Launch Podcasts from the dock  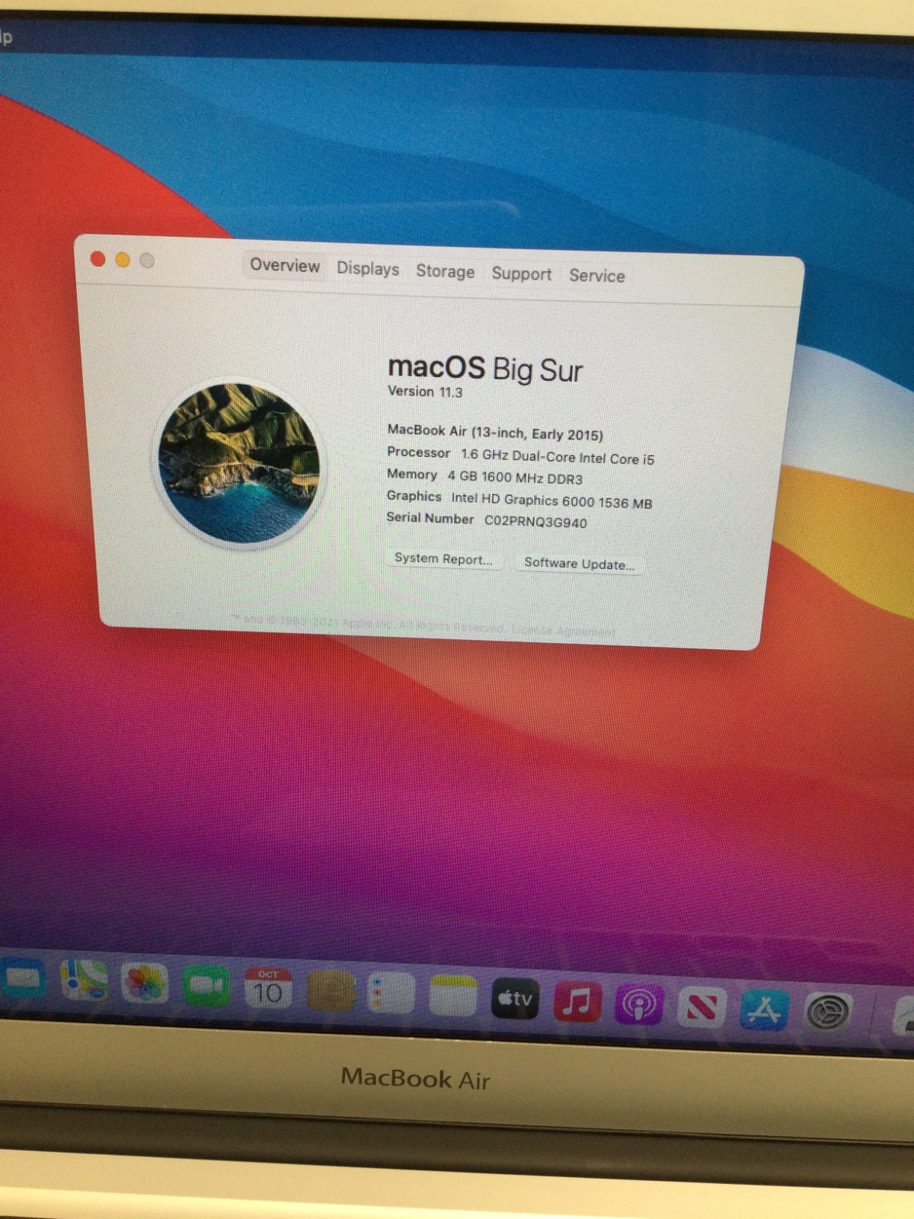pyautogui.click(x=639, y=1004)
